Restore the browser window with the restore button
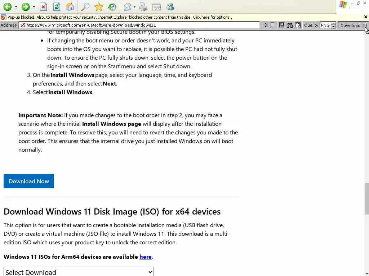Viewport: 369px width, 276px height. tap(359, 3)
